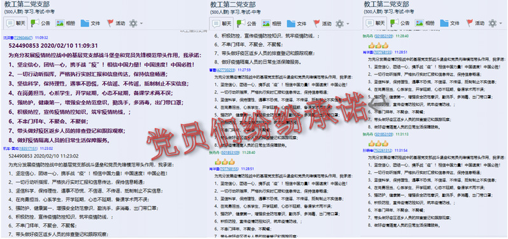Screen dimensions: 508x239
Task: Switch to the 聊天 tab in the rightmost window
Action: pos(375,23)
